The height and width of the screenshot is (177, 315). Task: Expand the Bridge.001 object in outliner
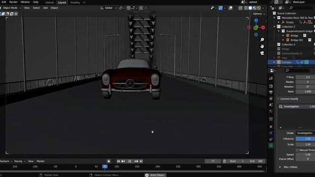[283, 40]
